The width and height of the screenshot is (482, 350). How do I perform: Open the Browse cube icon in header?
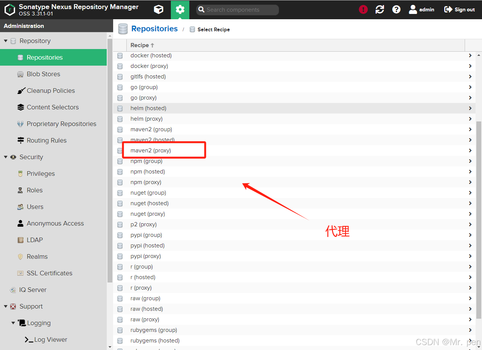tap(159, 10)
